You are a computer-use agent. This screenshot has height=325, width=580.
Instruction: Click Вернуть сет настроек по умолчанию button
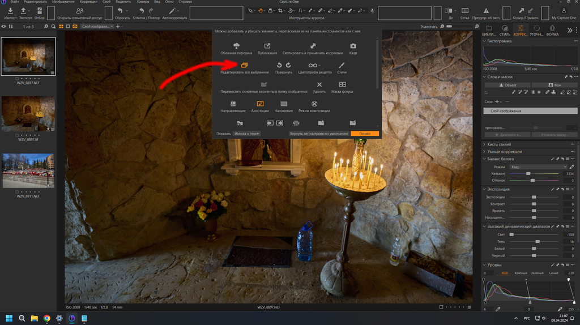[x=319, y=134]
